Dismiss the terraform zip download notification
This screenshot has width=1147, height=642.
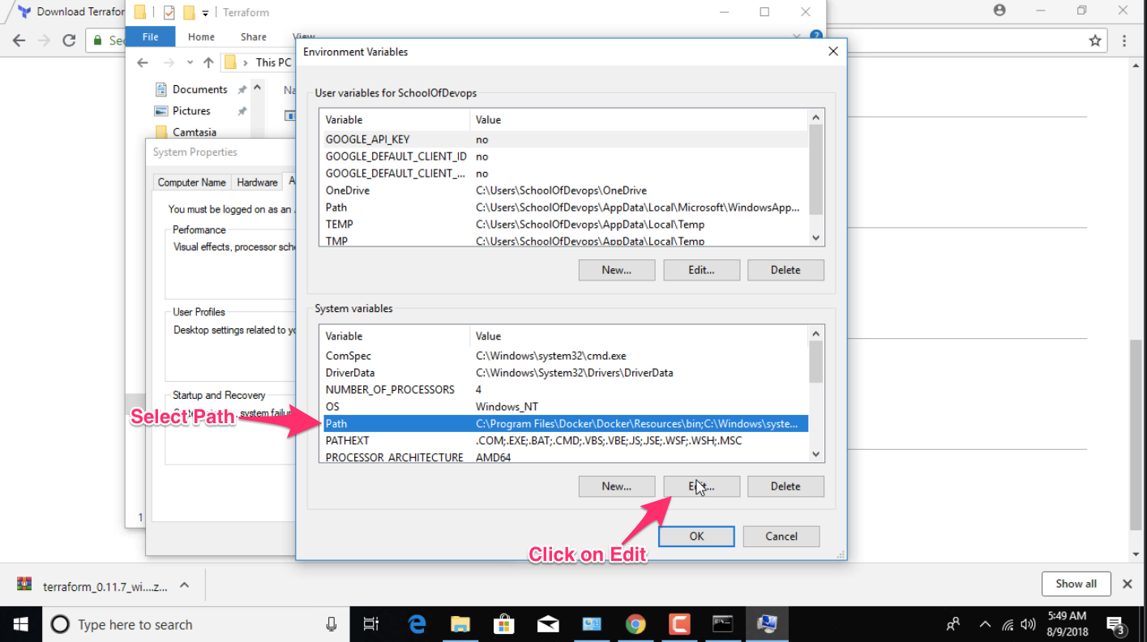point(1127,584)
